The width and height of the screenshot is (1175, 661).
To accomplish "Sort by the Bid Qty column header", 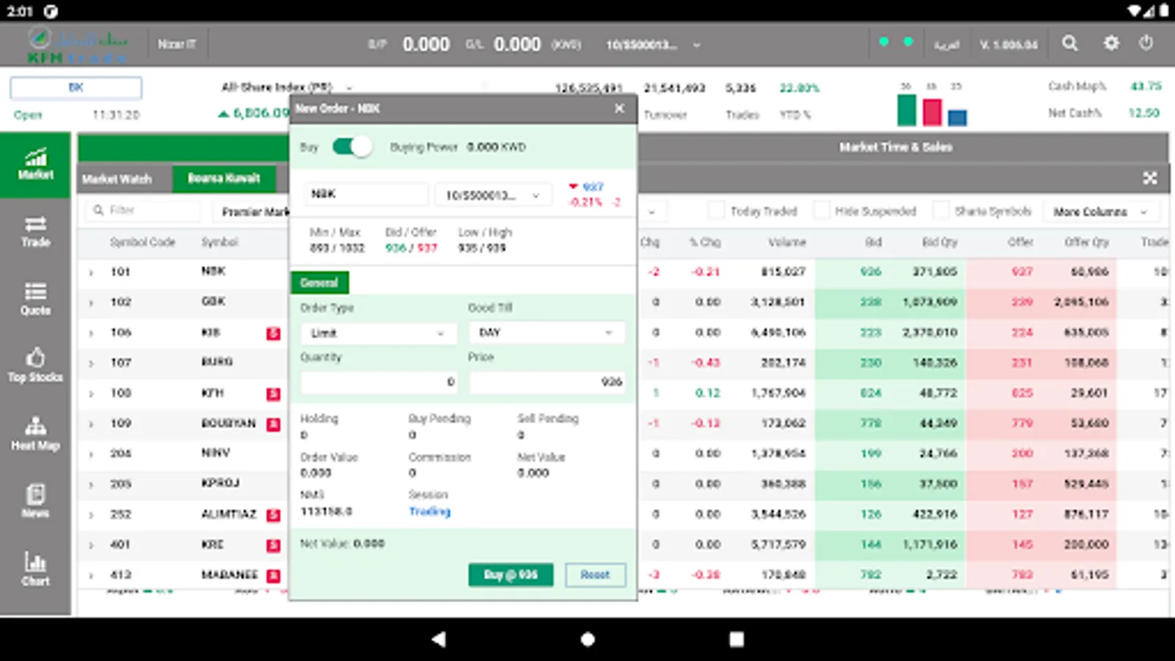I will 940,242.
